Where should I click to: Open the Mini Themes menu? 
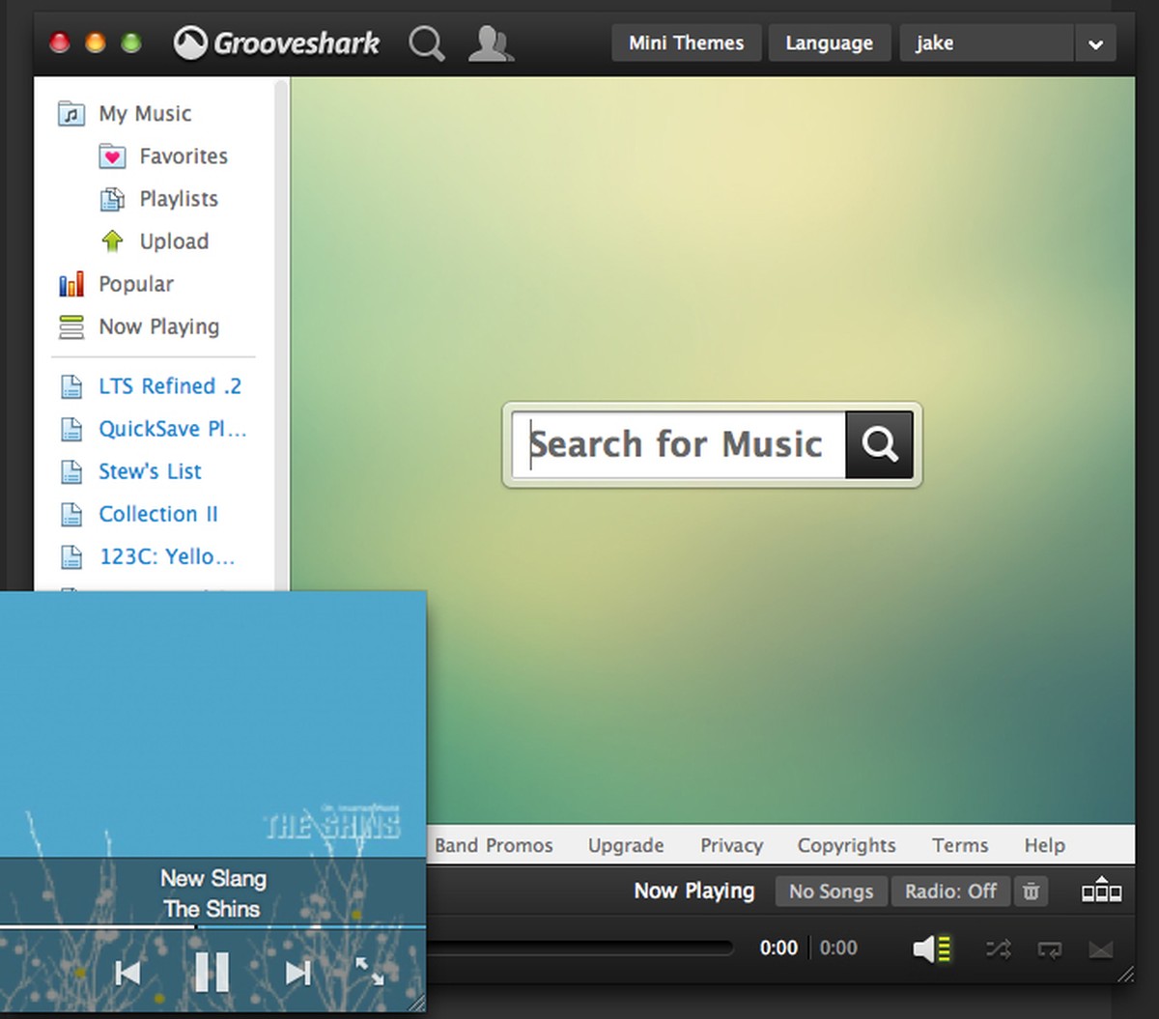click(x=686, y=42)
